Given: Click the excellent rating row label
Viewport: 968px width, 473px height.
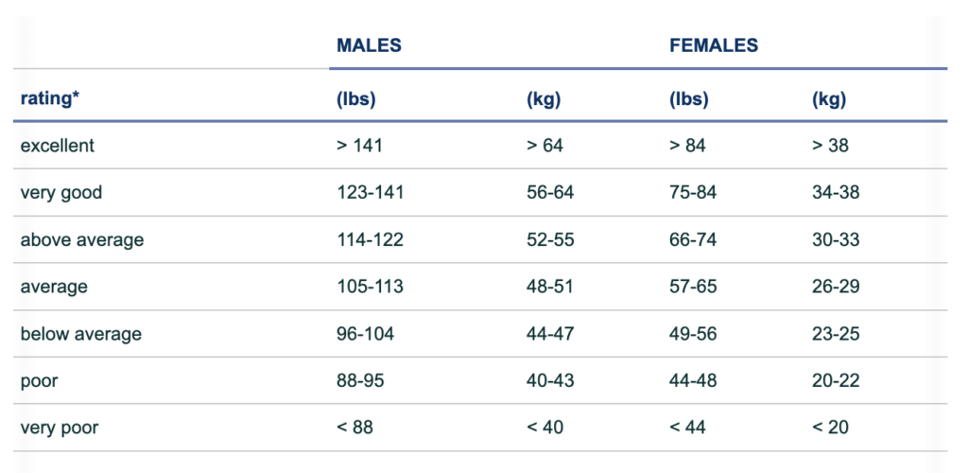Looking at the screenshot, I should tap(58, 146).
